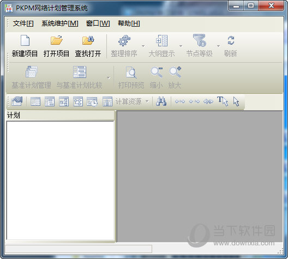The height and width of the screenshot is (259, 288).
Task: Open the 文件[F] menu
Action: point(23,23)
